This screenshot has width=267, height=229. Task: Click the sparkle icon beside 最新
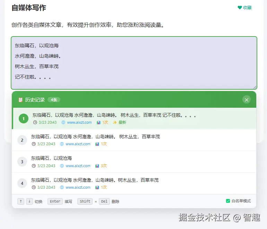tap(115, 122)
